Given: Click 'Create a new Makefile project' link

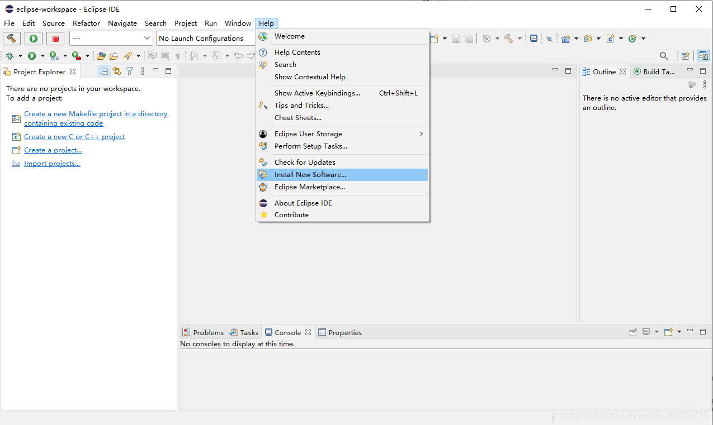Looking at the screenshot, I should pos(97,118).
